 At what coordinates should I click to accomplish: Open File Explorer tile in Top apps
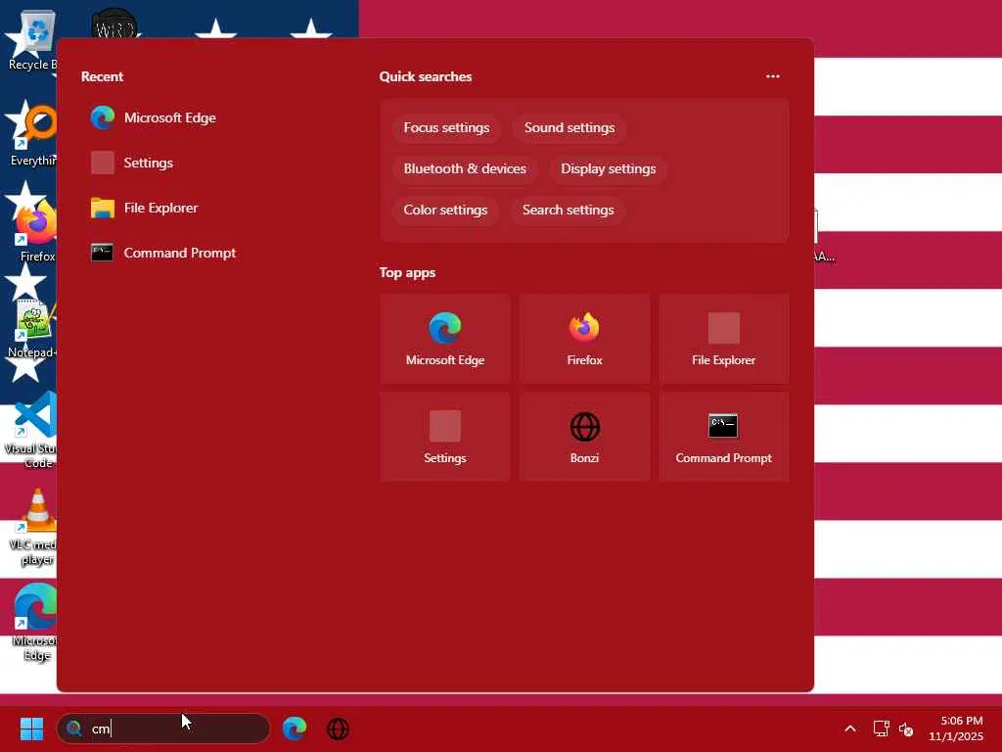click(x=723, y=339)
